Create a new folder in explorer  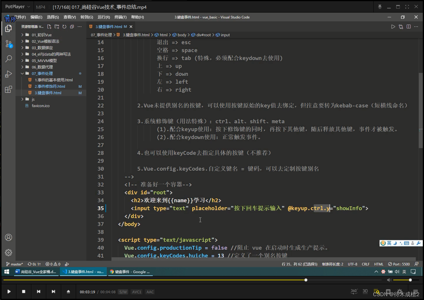[57, 27]
